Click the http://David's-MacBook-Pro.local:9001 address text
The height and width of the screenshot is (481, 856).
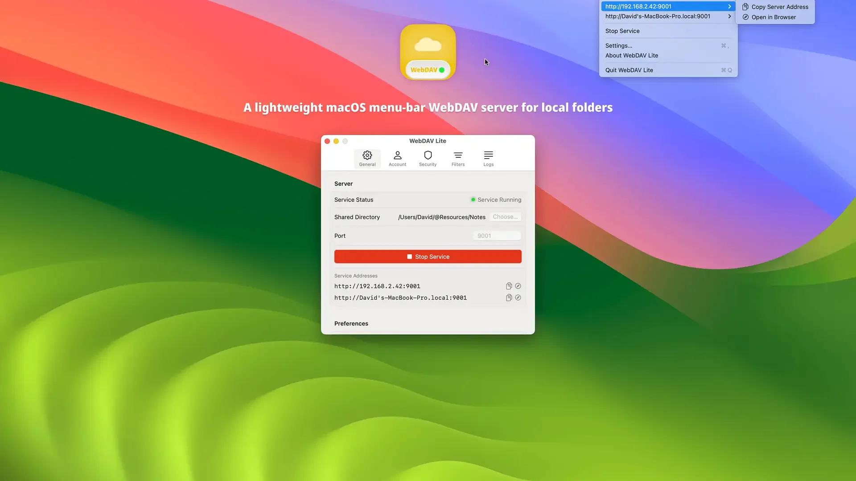tap(400, 298)
